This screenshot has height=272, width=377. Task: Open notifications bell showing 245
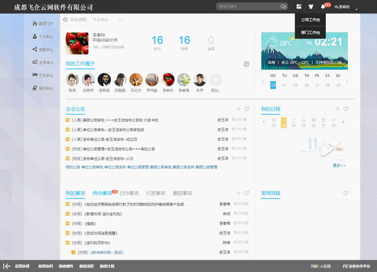(x=323, y=6)
